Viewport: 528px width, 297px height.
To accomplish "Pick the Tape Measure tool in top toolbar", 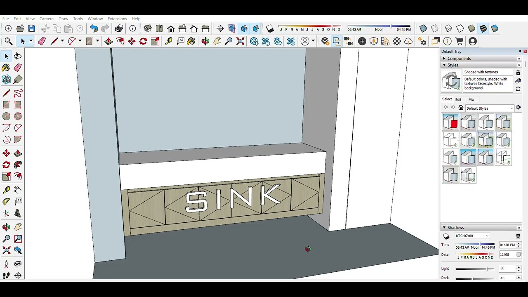I will pos(169,41).
